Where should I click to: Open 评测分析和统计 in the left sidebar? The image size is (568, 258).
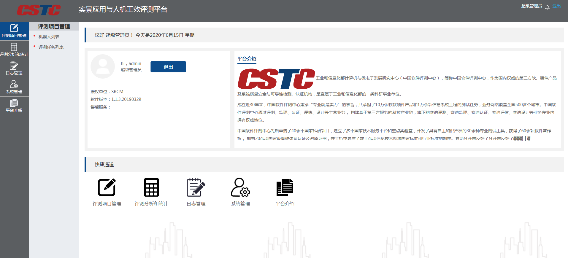tap(14, 50)
